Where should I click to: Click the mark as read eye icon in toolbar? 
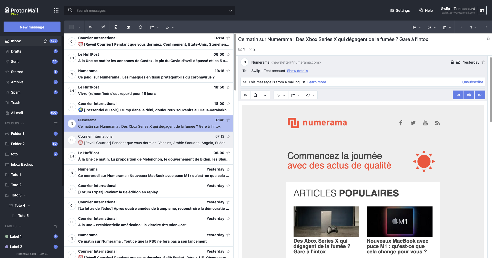[91, 27]
